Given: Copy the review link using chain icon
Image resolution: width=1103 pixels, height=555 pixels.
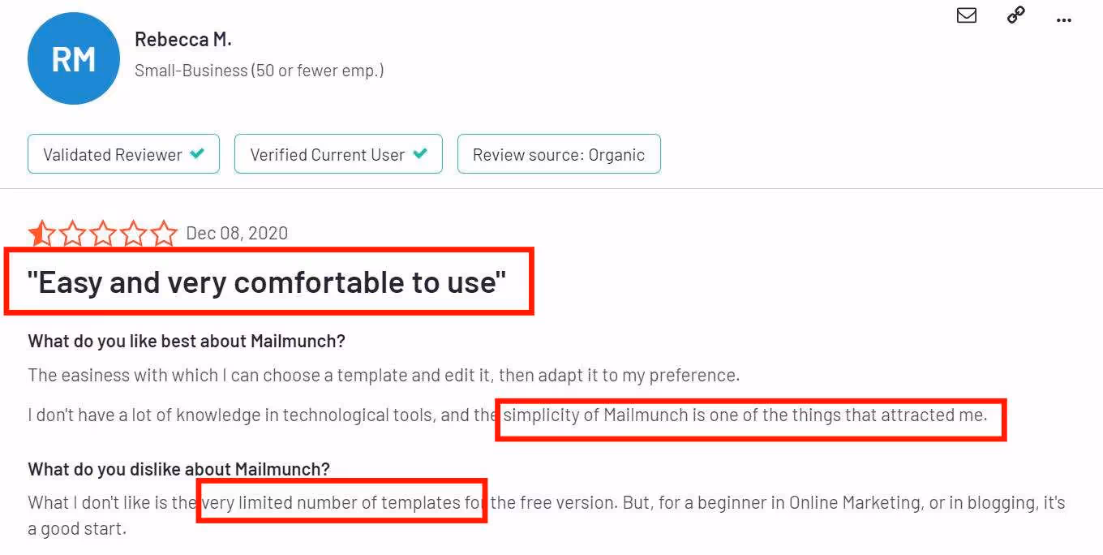Looking at the screenshot, I should click(1015, 15).
